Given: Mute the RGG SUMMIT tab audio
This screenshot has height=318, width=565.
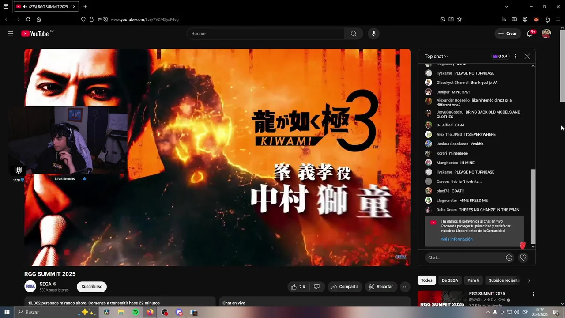Looking at the screenshot, I should pos(24,7).
